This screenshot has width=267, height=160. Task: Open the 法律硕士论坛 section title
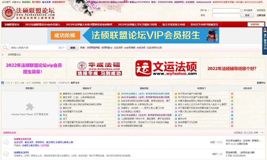click(x=10, y=133)
